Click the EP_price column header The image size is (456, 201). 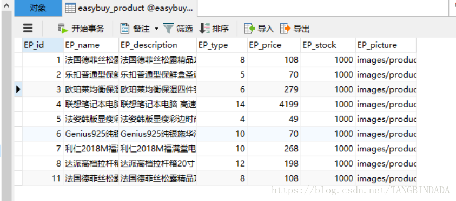[274, 45]
